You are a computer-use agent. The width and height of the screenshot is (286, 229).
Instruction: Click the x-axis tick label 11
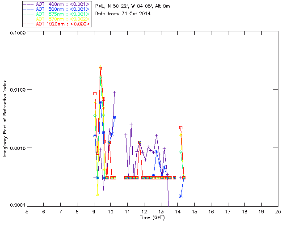(x=127, y=212)
